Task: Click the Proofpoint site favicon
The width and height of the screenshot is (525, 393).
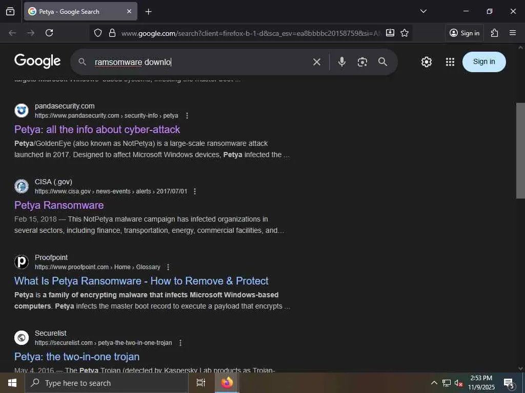Action: 22,262
